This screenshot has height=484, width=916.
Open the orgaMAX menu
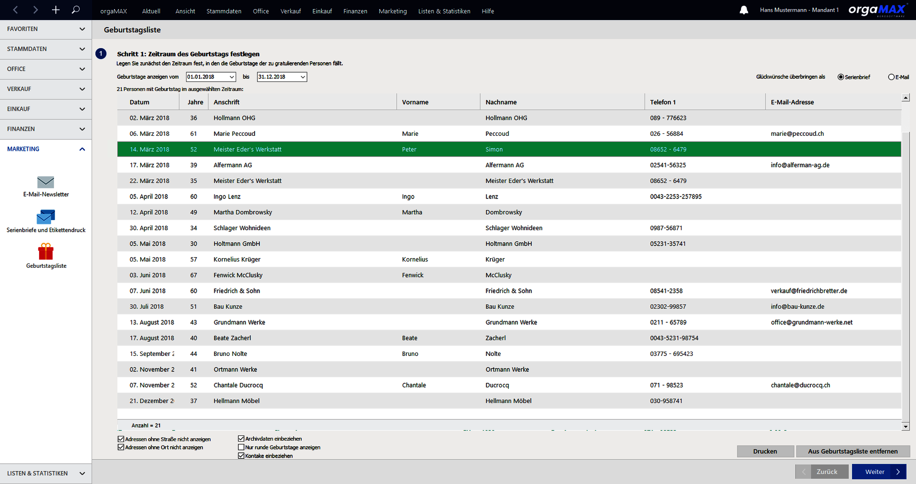114,11
